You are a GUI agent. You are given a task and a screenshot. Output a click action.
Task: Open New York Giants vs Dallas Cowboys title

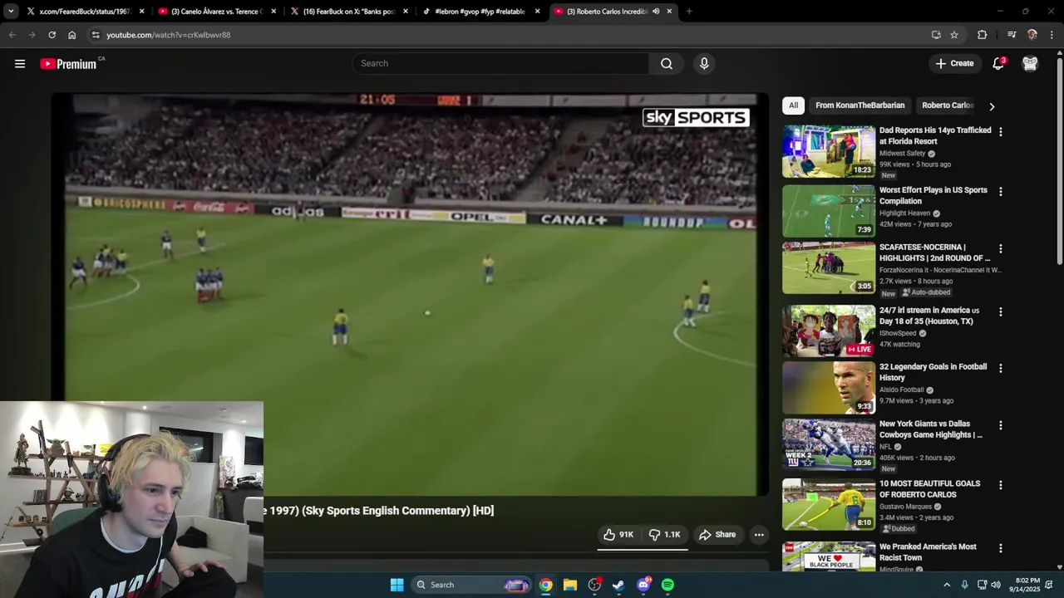(931, 429)
